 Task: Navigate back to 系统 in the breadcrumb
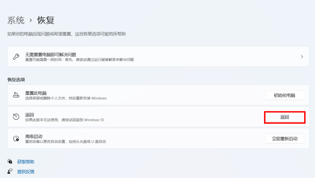pyautogui.click(x=16, y=20)
